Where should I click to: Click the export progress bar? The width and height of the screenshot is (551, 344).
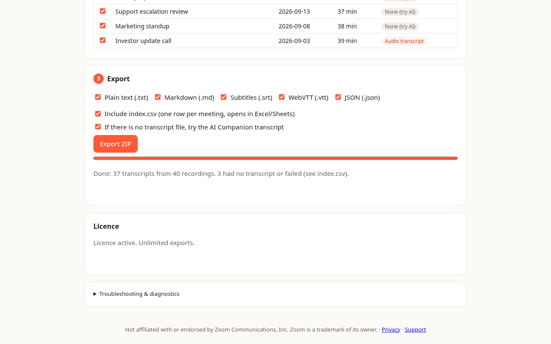(x=275, y=158)
